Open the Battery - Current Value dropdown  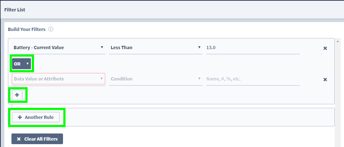pos(59,48)
